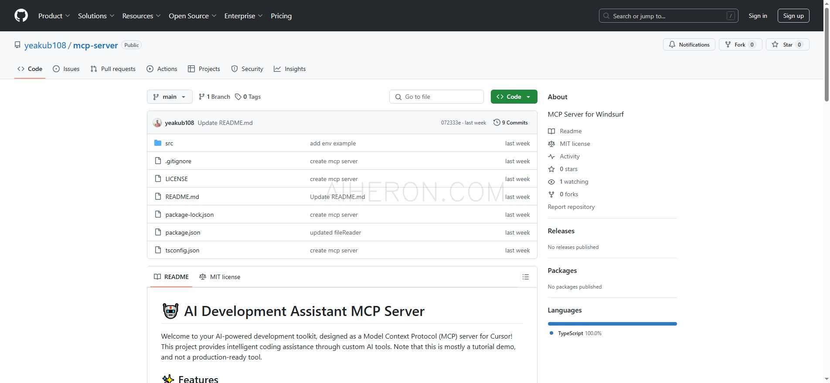Open the Packages heading link
Viewport: 830px width, 383px height.
point(562,270)
